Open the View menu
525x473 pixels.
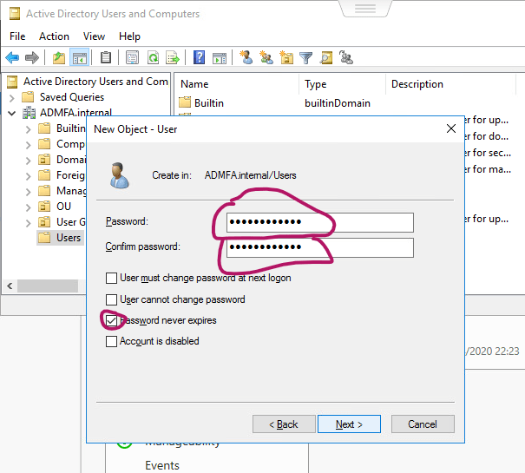click(x=94, y=36)
